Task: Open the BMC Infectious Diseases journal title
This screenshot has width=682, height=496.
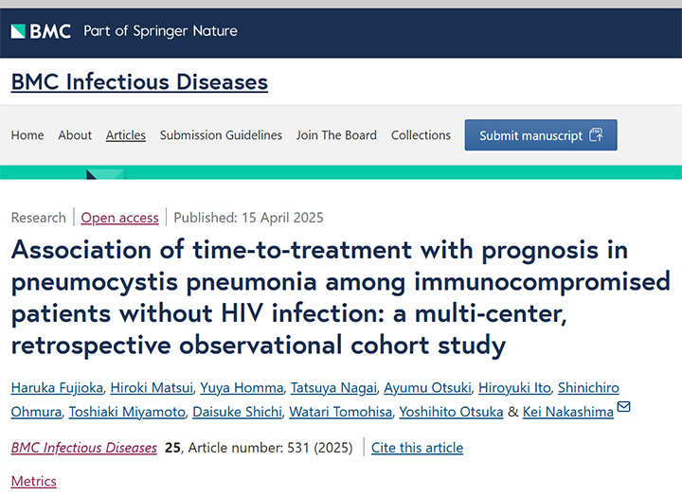Action: (139, 81)
